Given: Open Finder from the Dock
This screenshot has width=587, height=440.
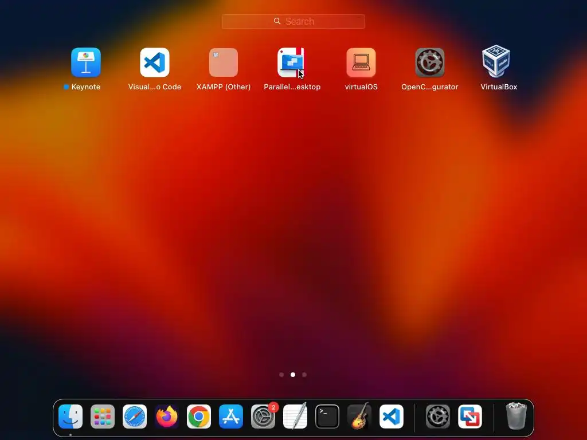Looking at the screenshot, I should 71,417.
